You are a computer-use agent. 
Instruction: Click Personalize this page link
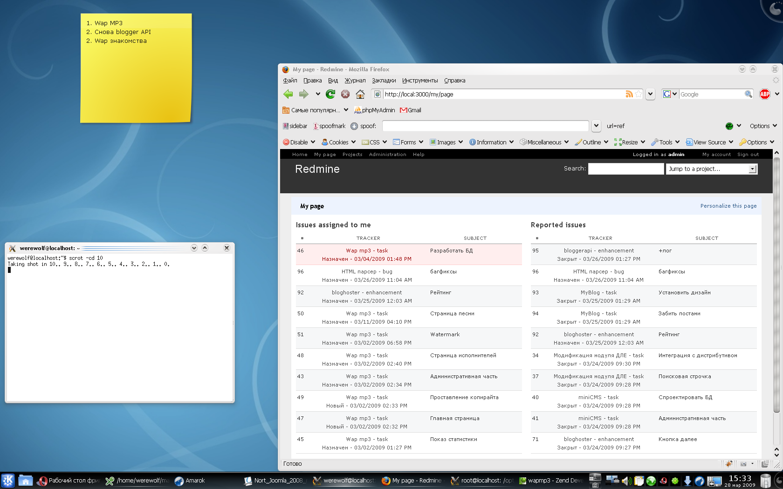click(x=728, y=206)
